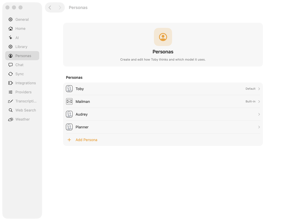Image resolution: width=284 pixels, height=221 pixels.
Task: Click the Mailman envelope icon
Action: (x=69, y=101)
